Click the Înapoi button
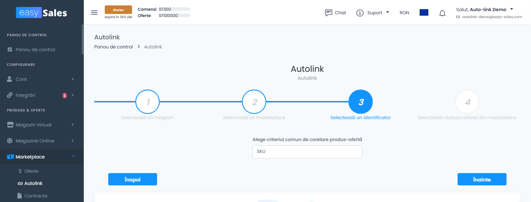This screenshot has width=531, height=202. point(133,179)
